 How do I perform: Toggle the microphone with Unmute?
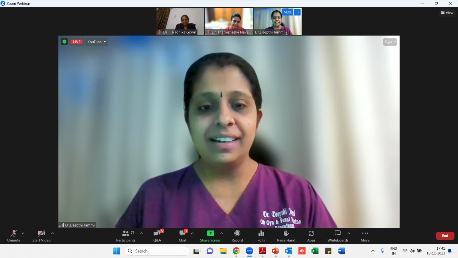pyautogui.click(x=14, y=236)
